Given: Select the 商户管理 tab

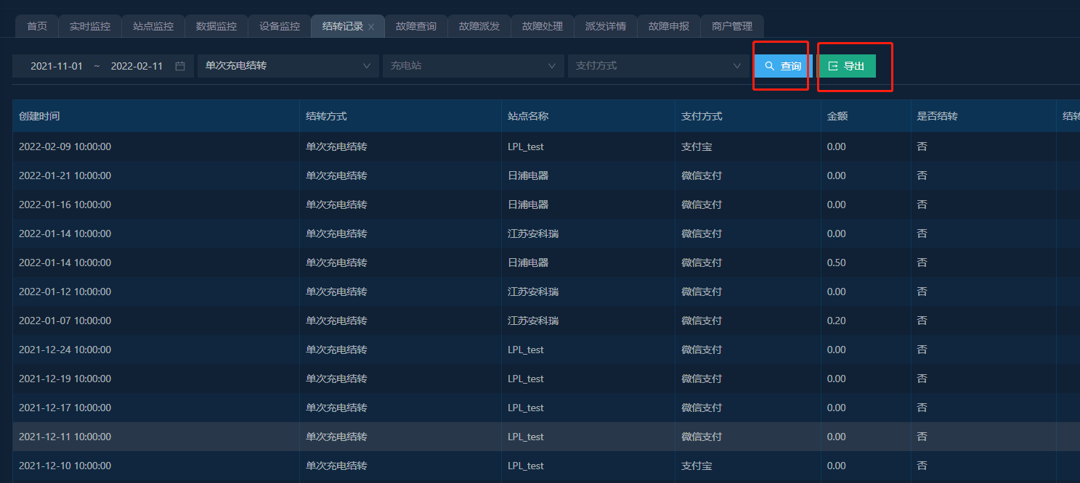Looking at the screenshot, I should pos(732,26).
